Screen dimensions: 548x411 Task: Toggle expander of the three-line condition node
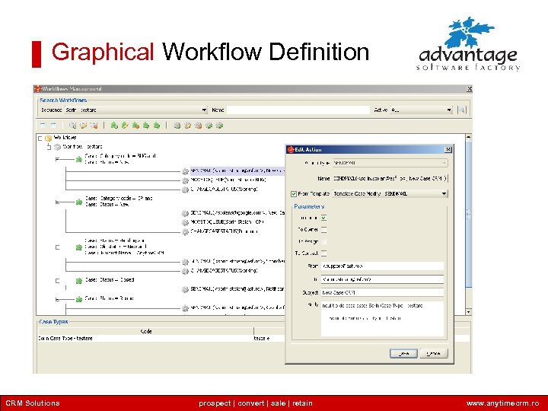coord(57,247)
